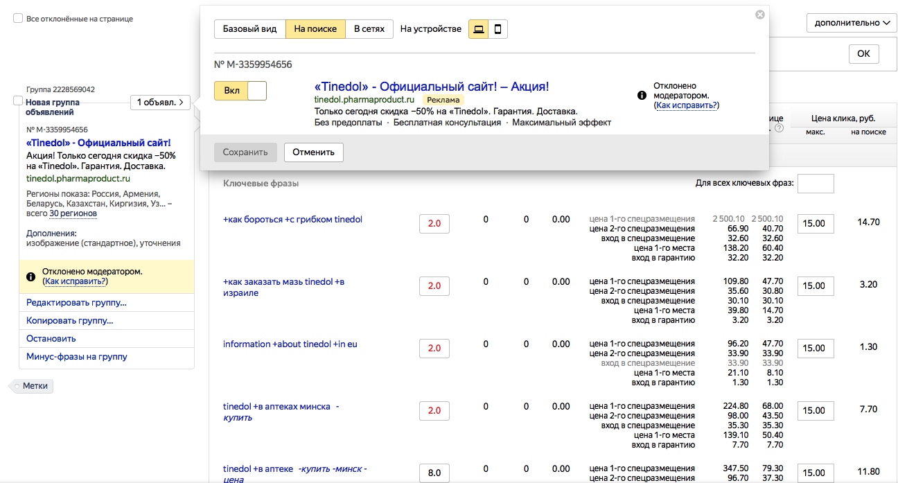Open Как исправить? link in left panel
The width and height of the screenshot is (898, 483).
click(76, 281)
